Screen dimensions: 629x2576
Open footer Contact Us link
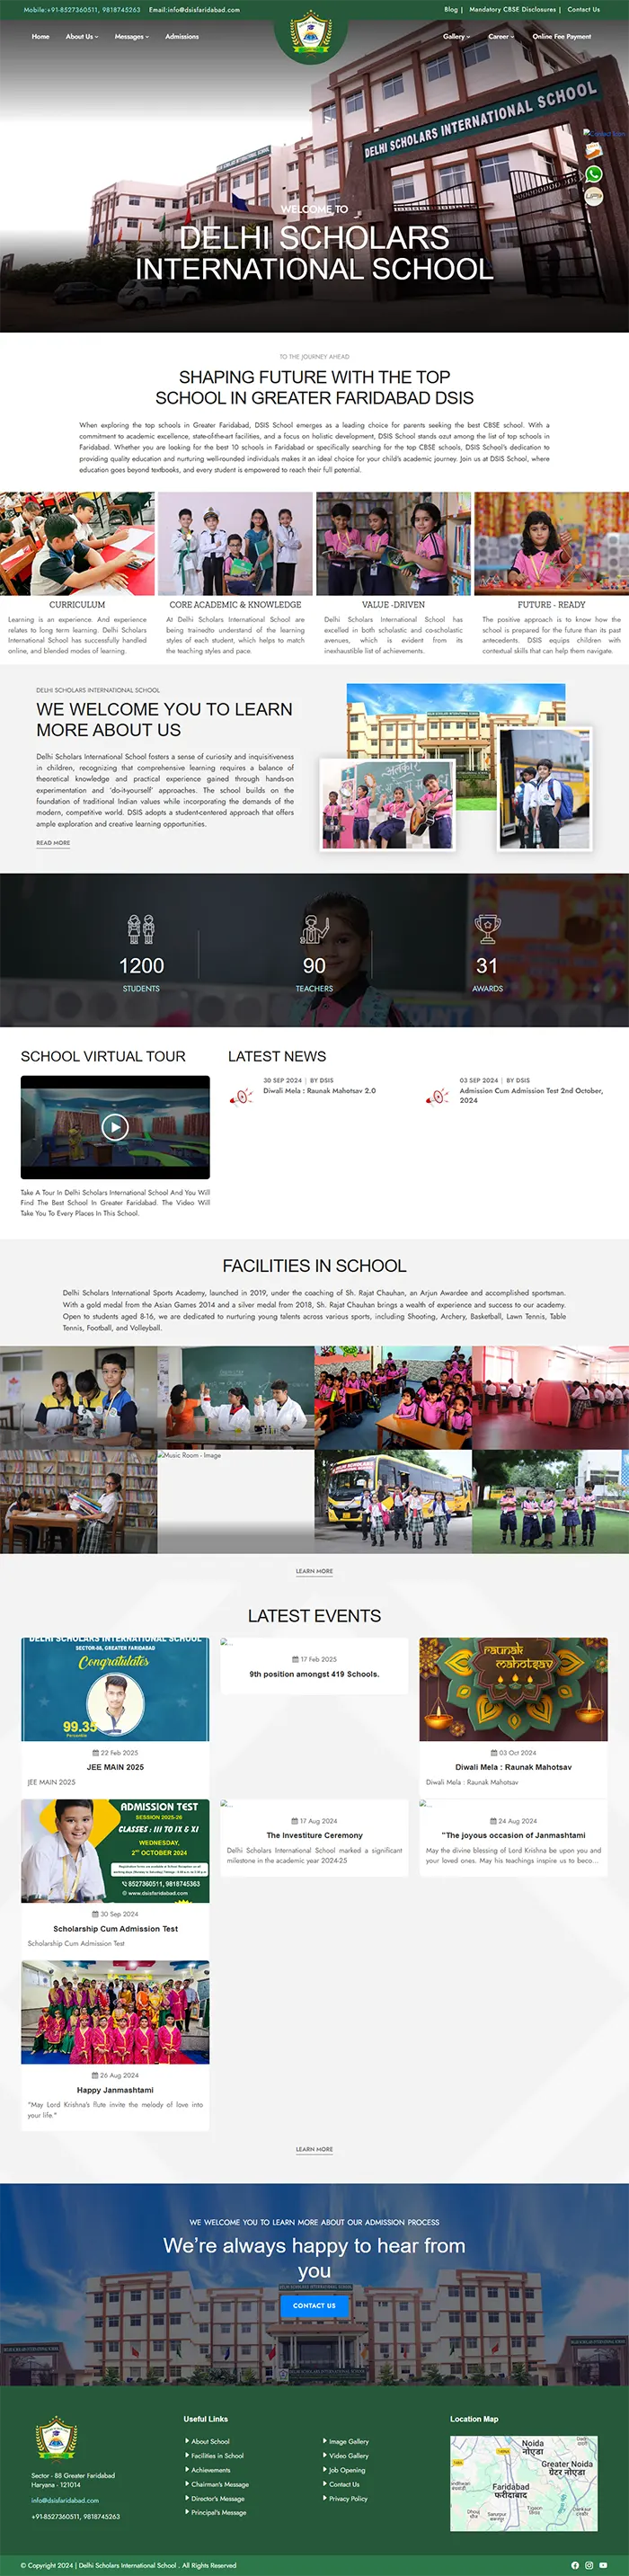(344, 2484)
